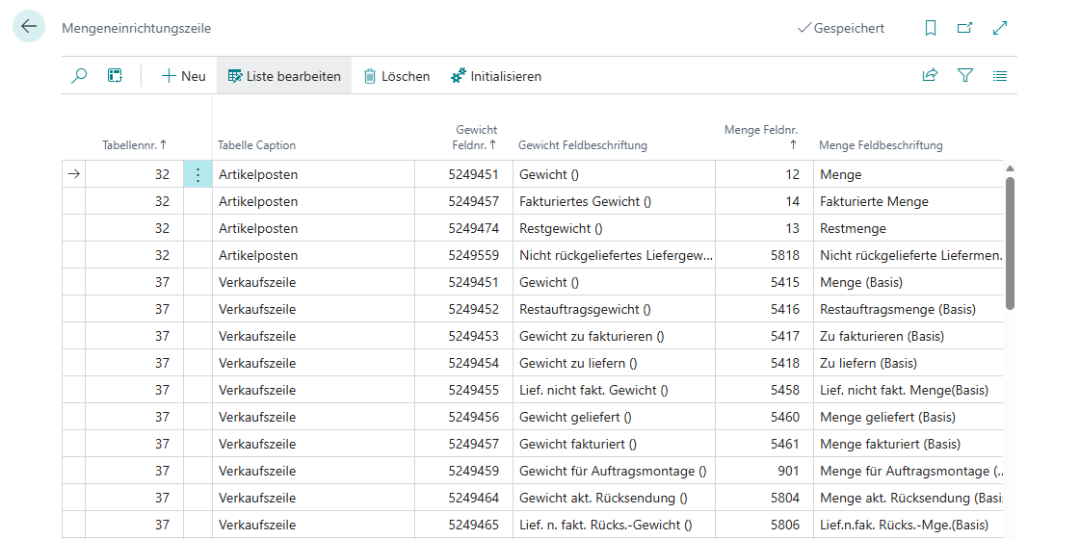1080x539 pixels.
Task: Click Gewicht geliefert () cell
Action: pyautogui.click(x=615, y=417)
